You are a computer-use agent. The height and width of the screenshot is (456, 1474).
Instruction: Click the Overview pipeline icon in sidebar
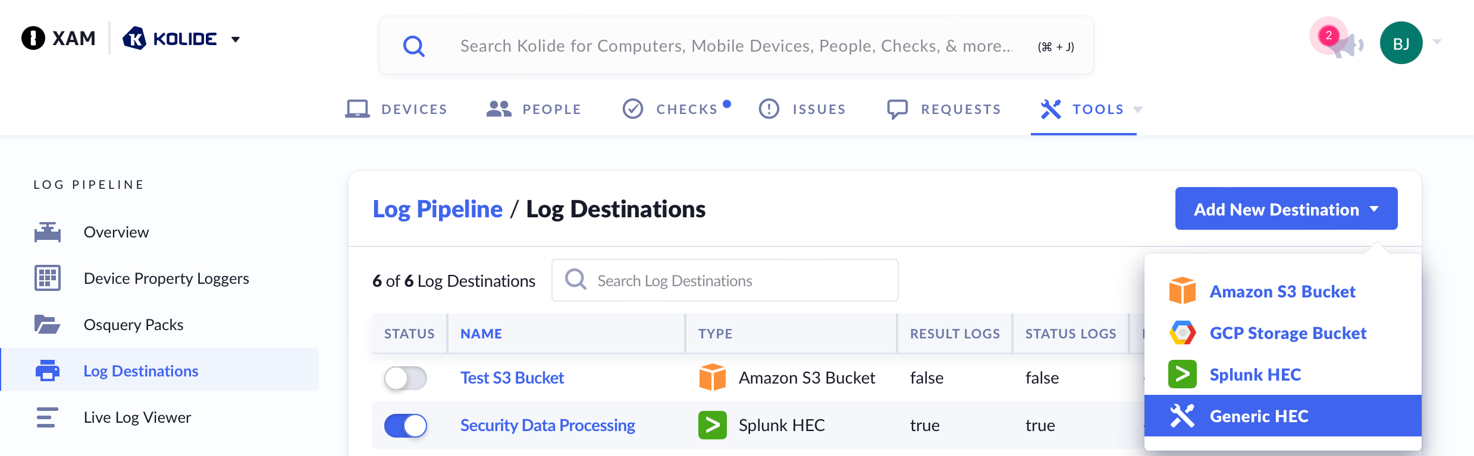click(48, 232)
